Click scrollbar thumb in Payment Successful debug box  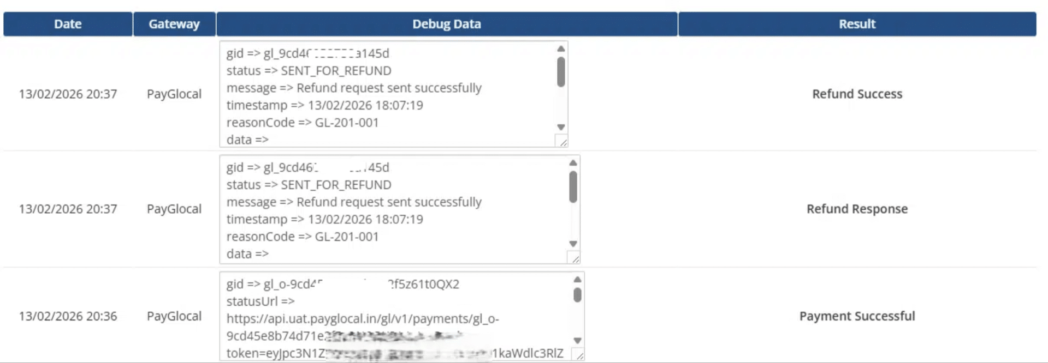coord(577,295)
